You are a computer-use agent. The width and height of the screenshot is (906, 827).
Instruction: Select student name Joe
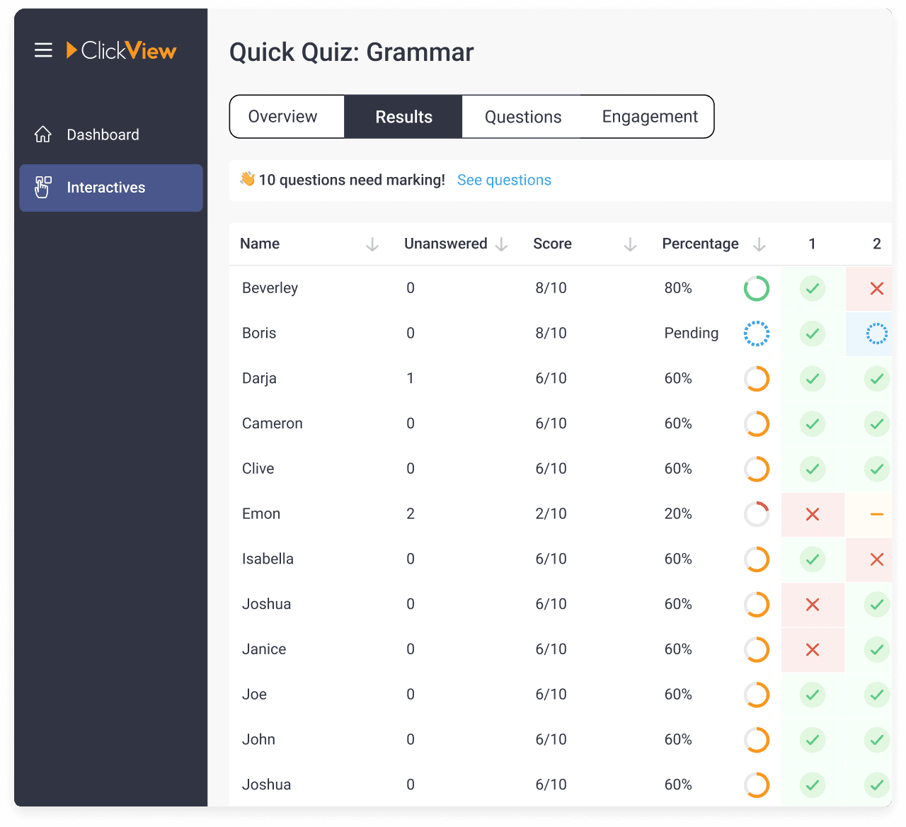(254, 695)
